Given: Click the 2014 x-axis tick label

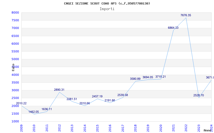Looking at the screenshot, I should (x=85, y=128).
